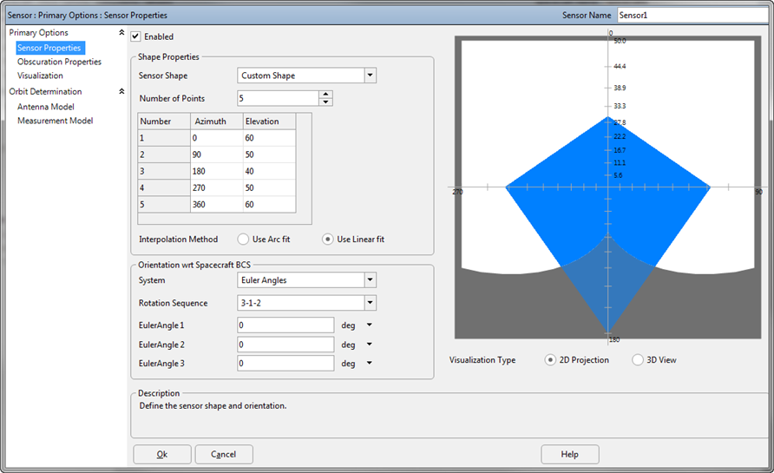
Task: Open the Visualization options page
Action: [40, 76]
